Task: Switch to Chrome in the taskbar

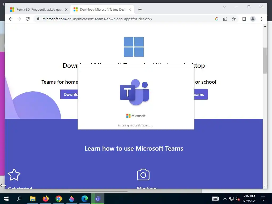Action: point(59,199)
